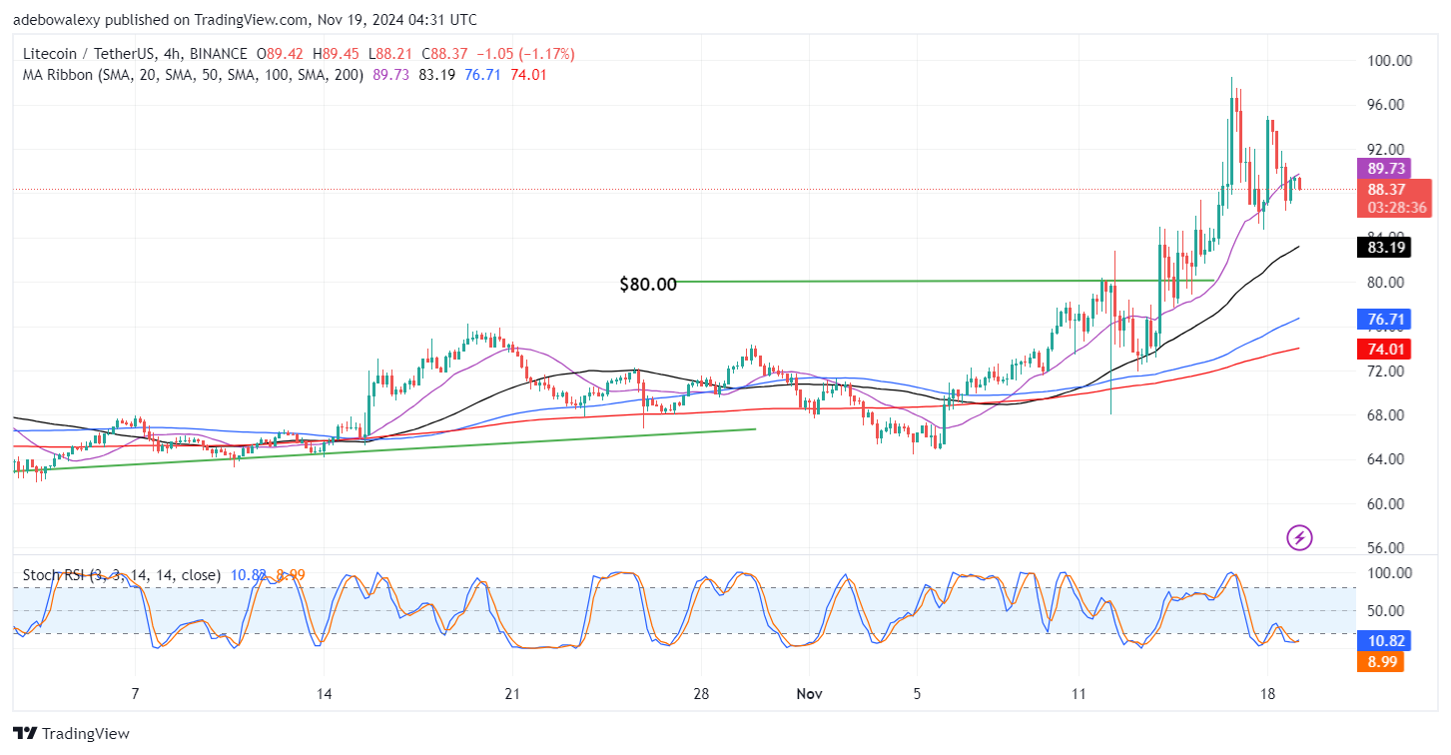1451x755 pixels.
Task: Click the 14 date axis label
Action: click(324, 693)
